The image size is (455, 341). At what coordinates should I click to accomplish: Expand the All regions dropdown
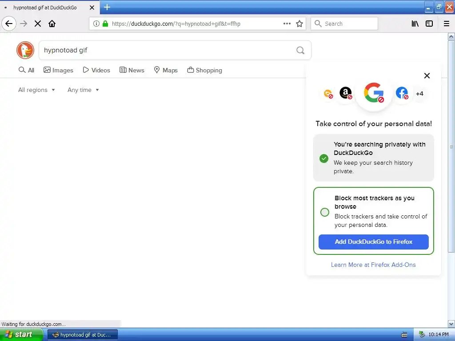[36, 90]
